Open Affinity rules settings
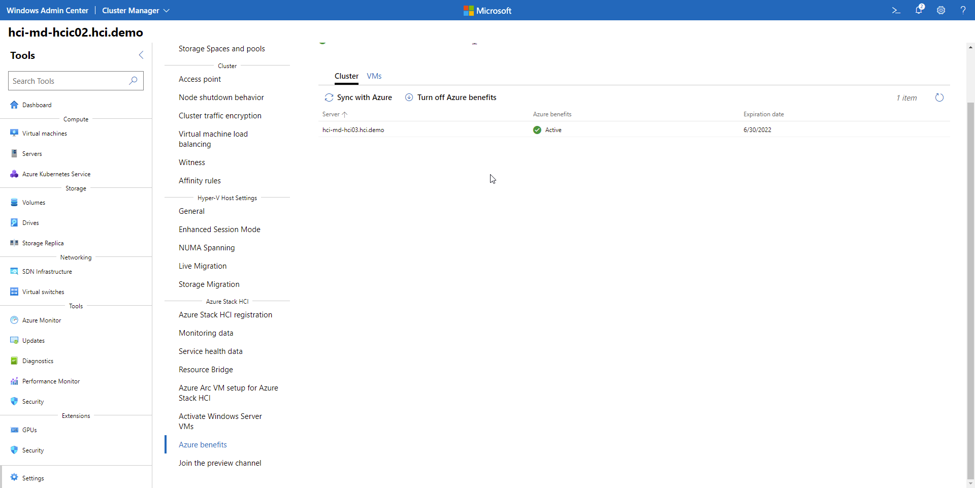 coord(200,181)
